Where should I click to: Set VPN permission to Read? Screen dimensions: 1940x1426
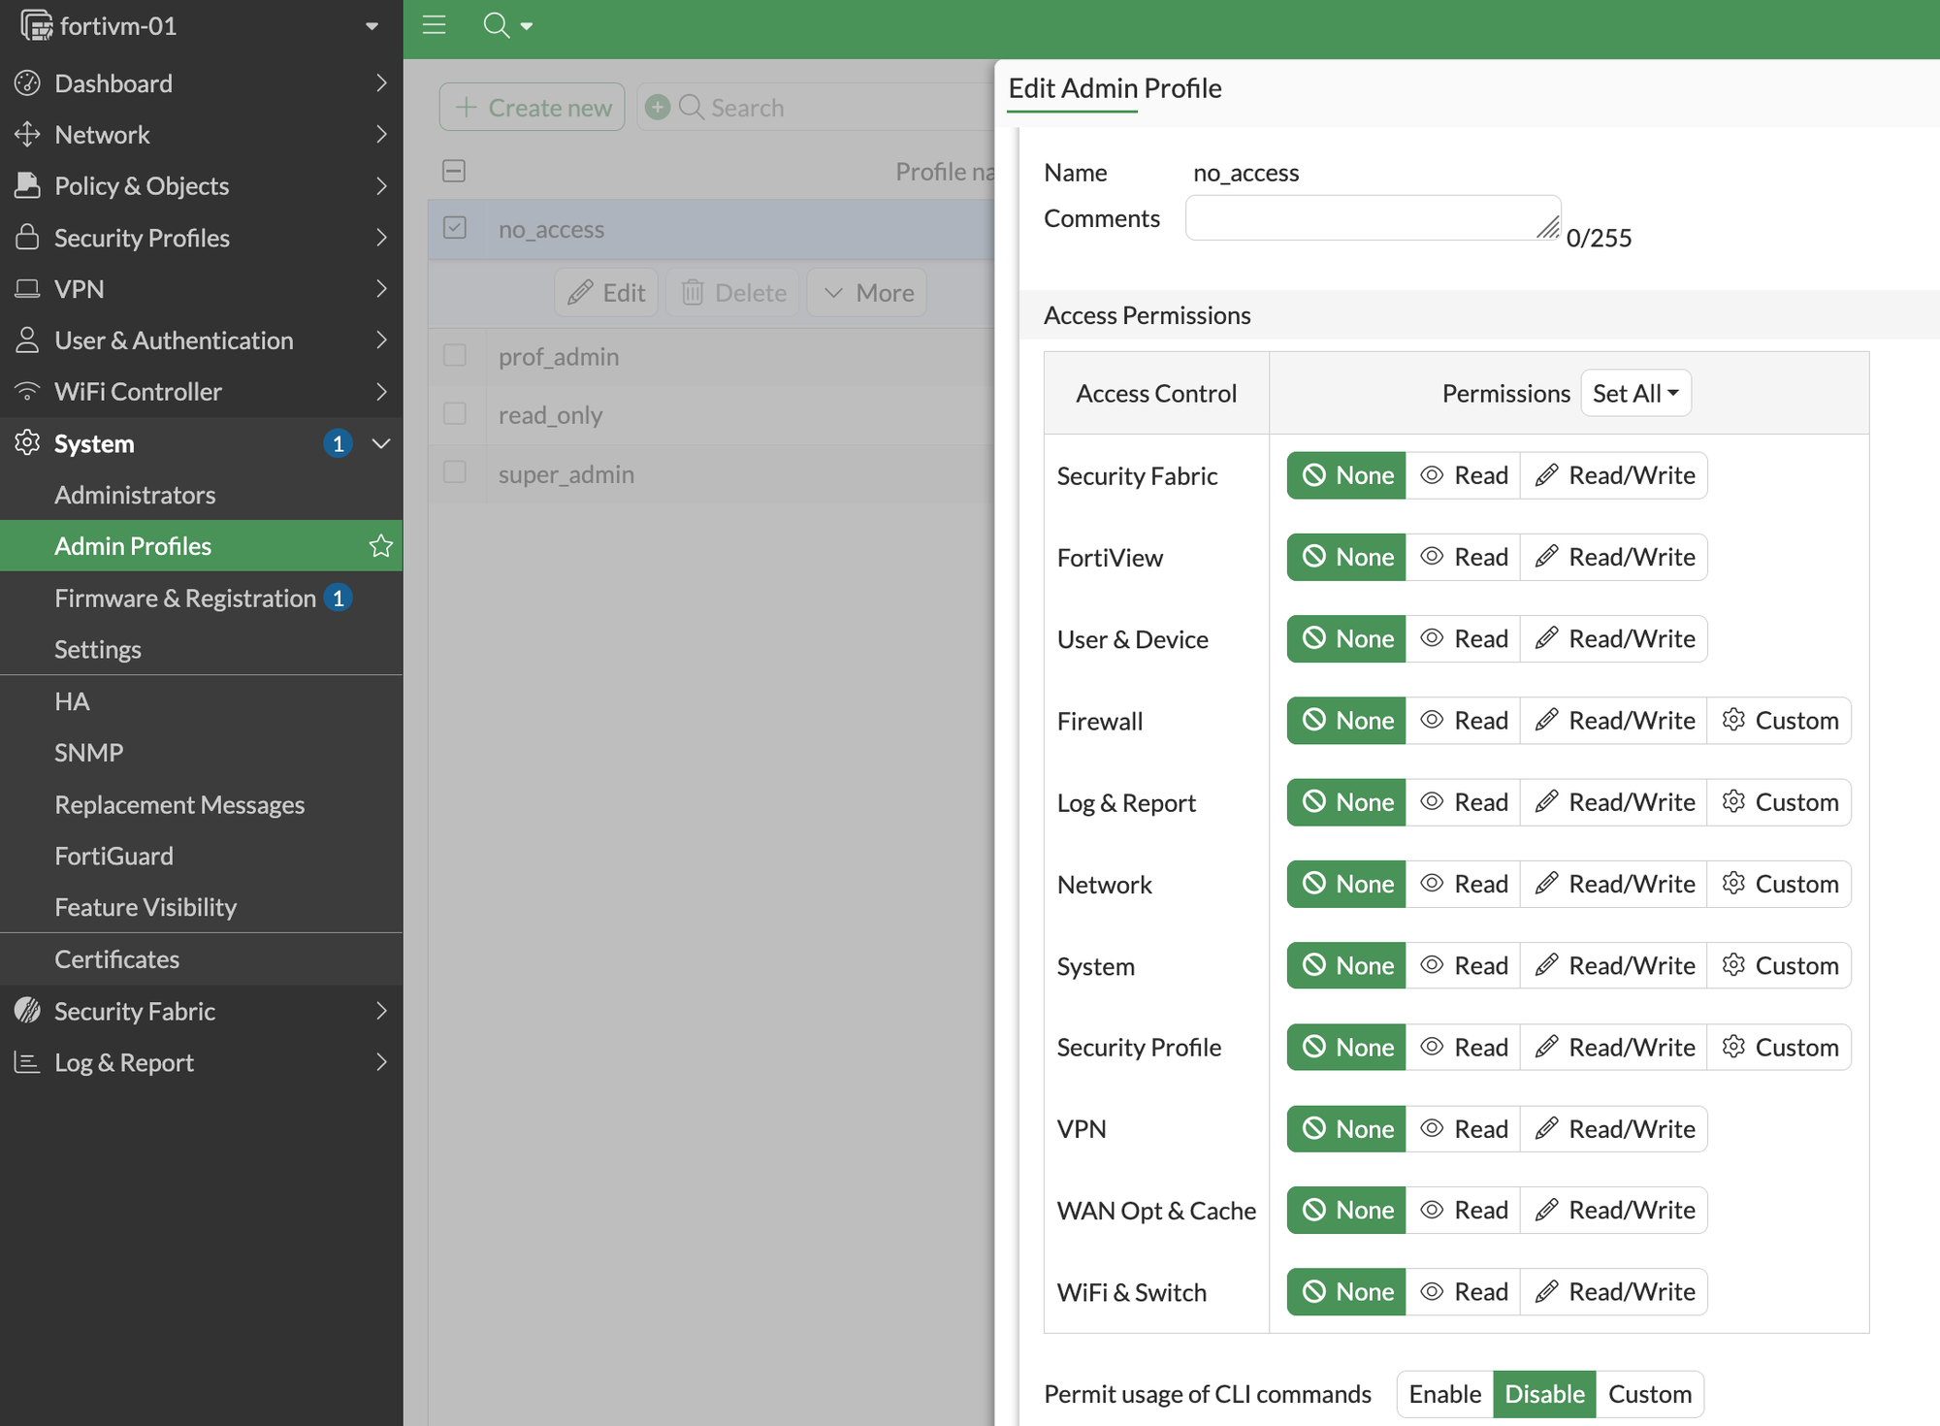(1464, 1129)
